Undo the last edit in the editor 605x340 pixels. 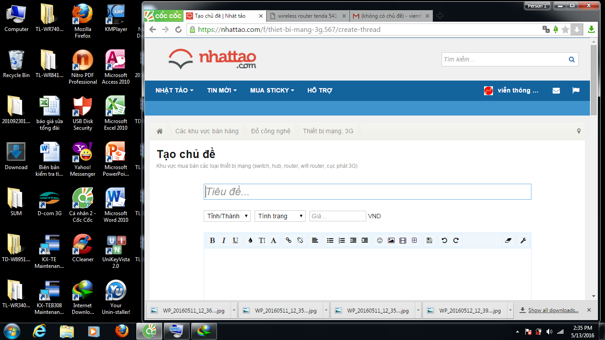click(444, 240)
